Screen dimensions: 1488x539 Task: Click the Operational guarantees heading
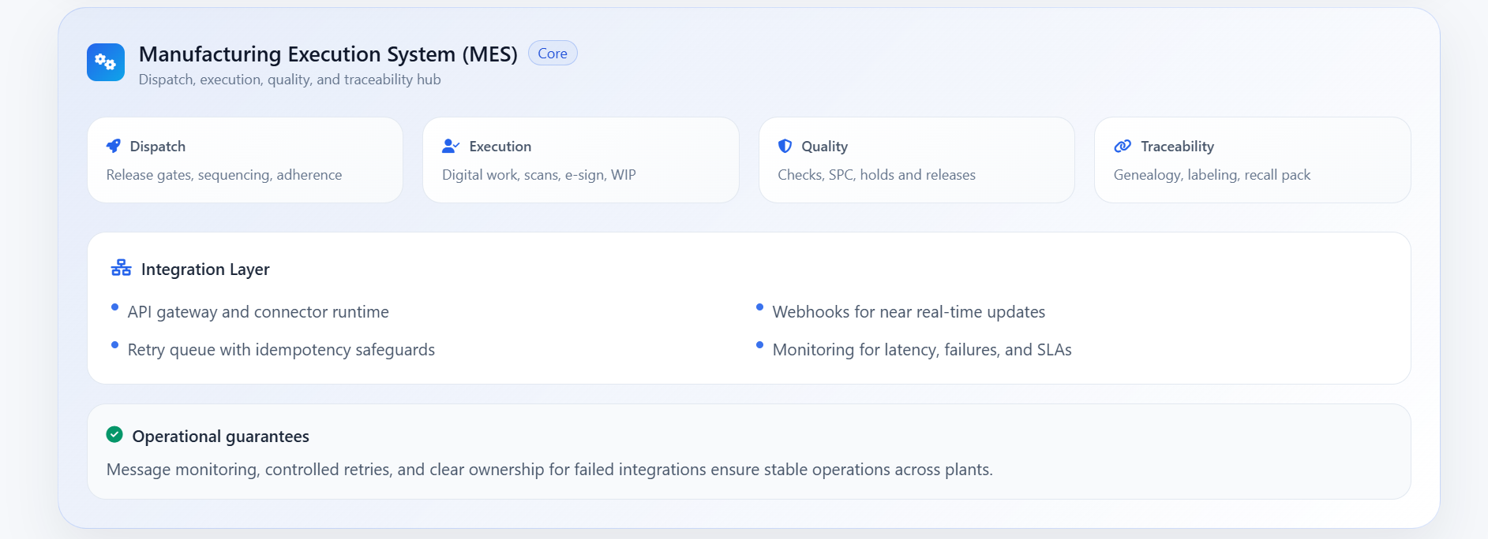tap(220, 437)
